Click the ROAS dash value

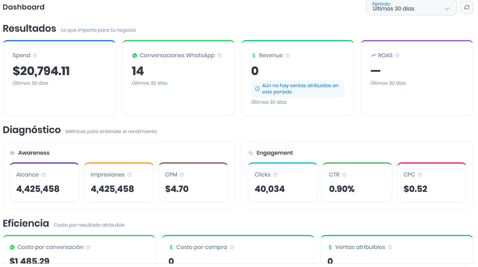coord(375,71)
